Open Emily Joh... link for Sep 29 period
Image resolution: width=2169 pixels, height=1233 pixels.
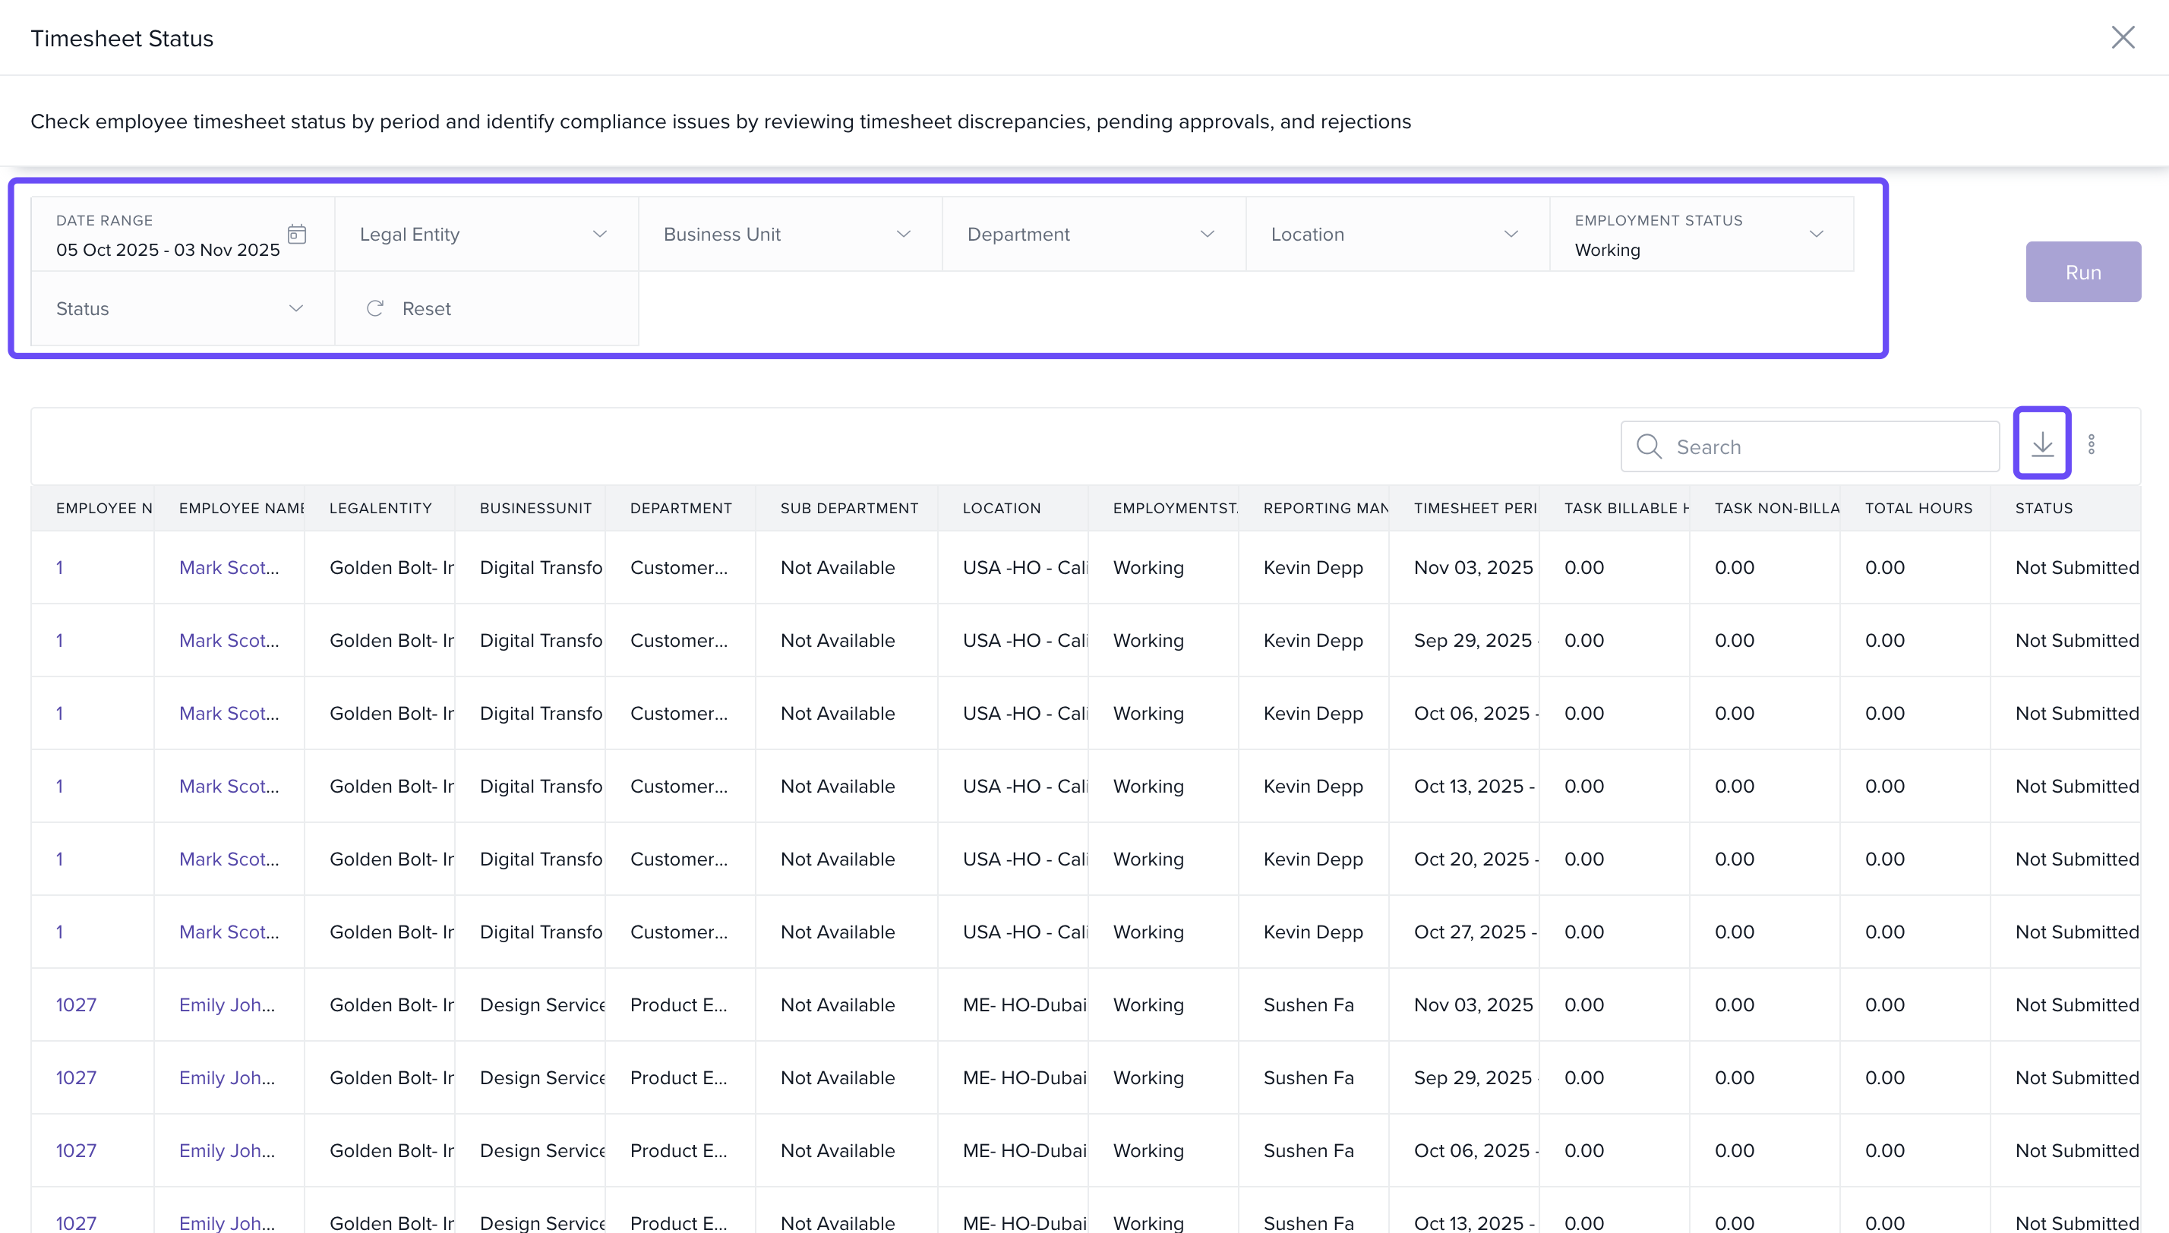(226, 1077)
